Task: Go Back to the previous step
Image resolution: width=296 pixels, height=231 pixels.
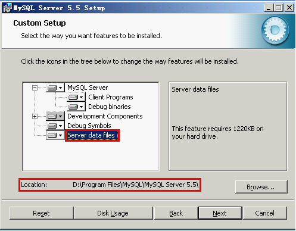Action: click(176, 213)
